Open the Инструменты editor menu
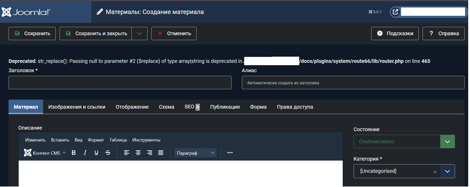 [x=146, y=140]
